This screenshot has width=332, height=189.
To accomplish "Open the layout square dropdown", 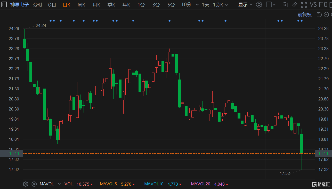I will coord(271,5).
